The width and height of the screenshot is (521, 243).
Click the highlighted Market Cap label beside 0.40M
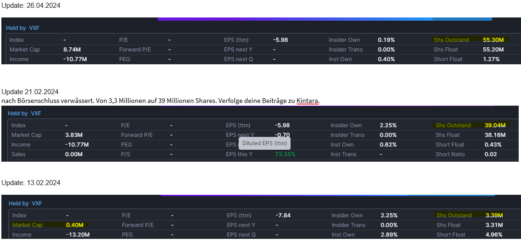pyautogui.click(x=28, y=225)
